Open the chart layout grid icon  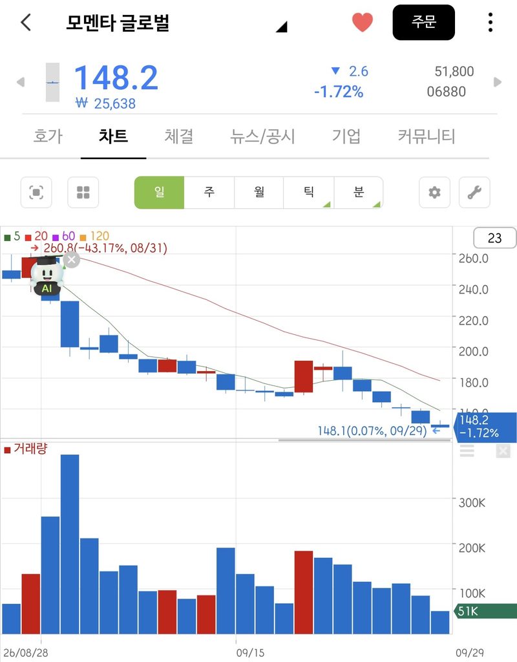pos(83,193)
